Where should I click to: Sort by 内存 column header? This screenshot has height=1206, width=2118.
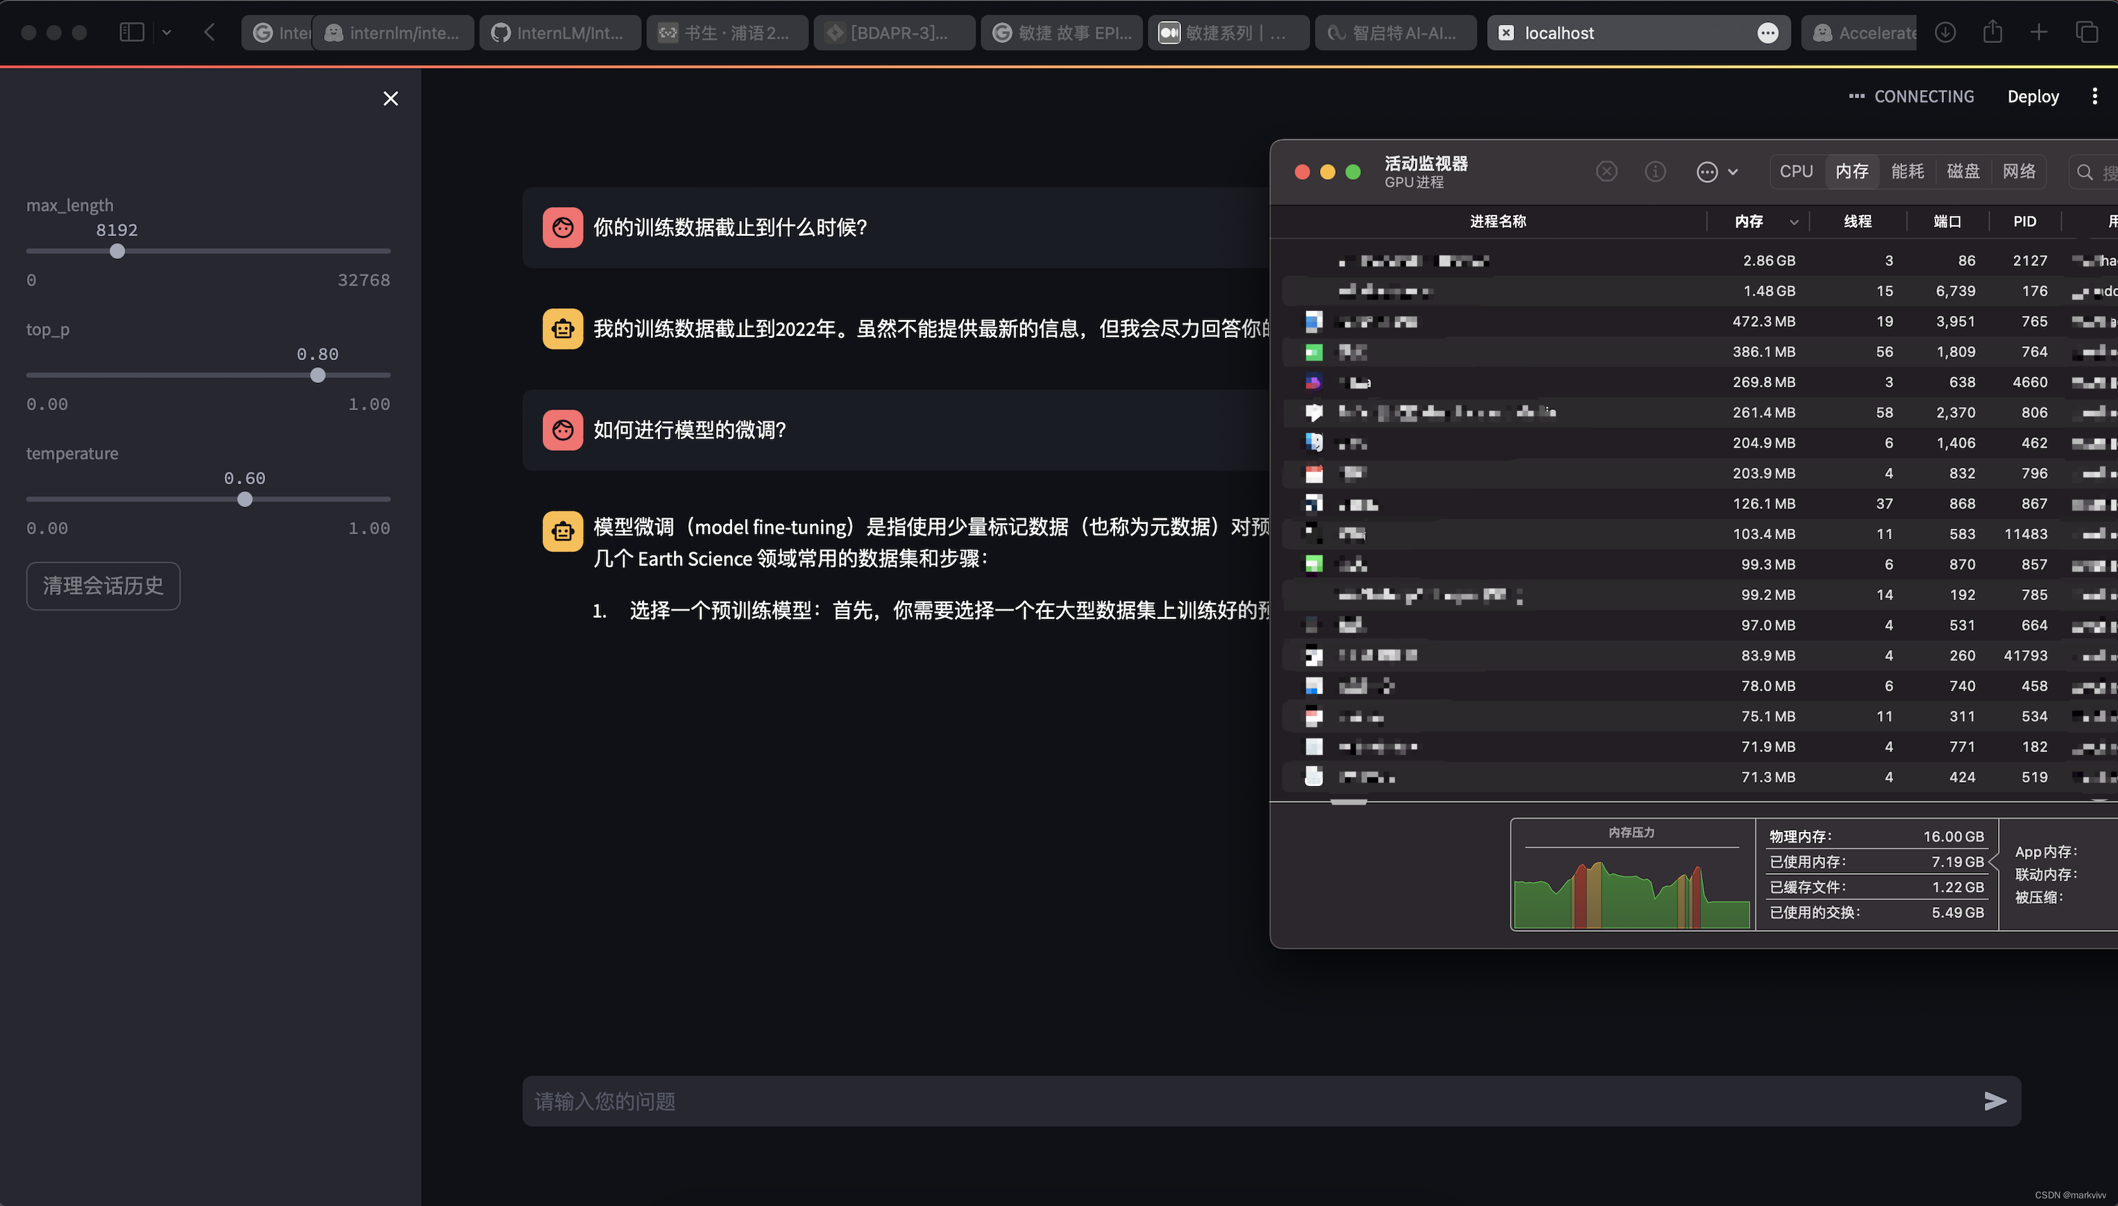click(x=1749, y=221)
